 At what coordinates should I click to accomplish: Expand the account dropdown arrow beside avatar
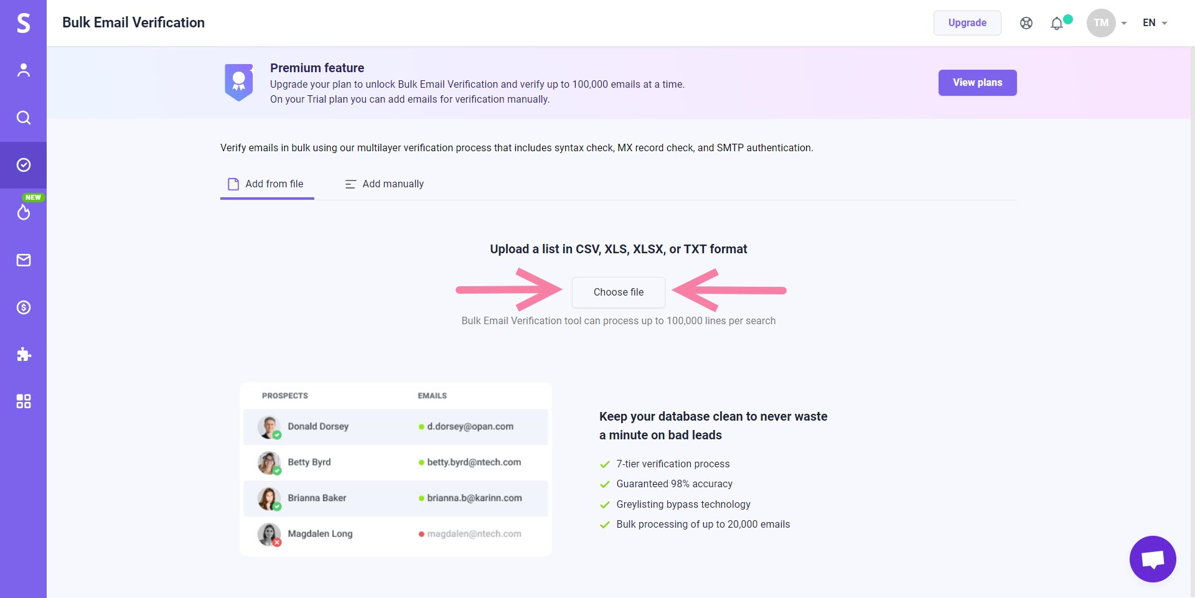pyautogui.click(x=1124, y=24)
